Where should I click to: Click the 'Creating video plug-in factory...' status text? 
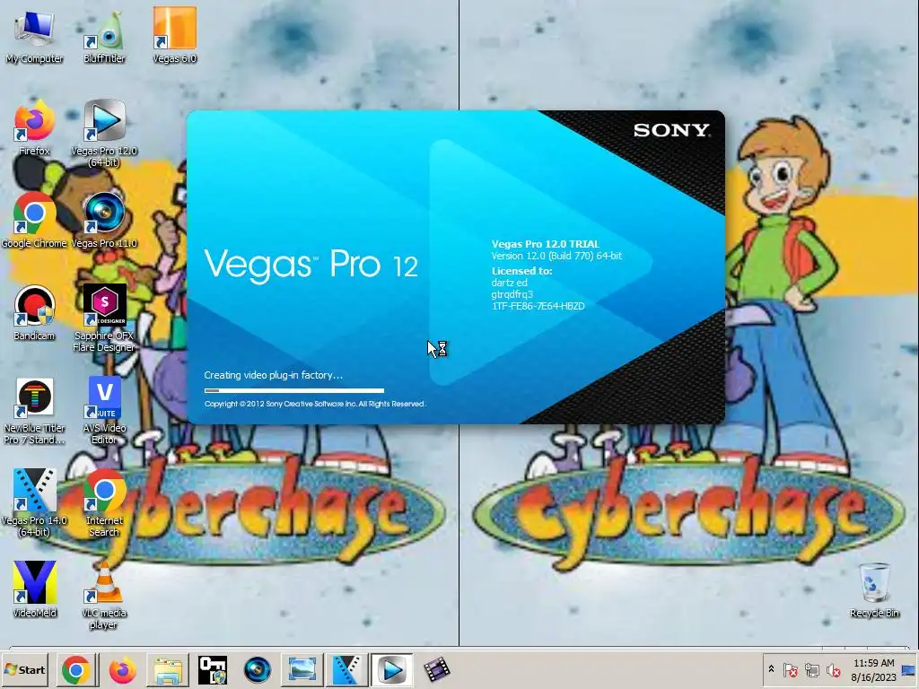coord(273,375)
